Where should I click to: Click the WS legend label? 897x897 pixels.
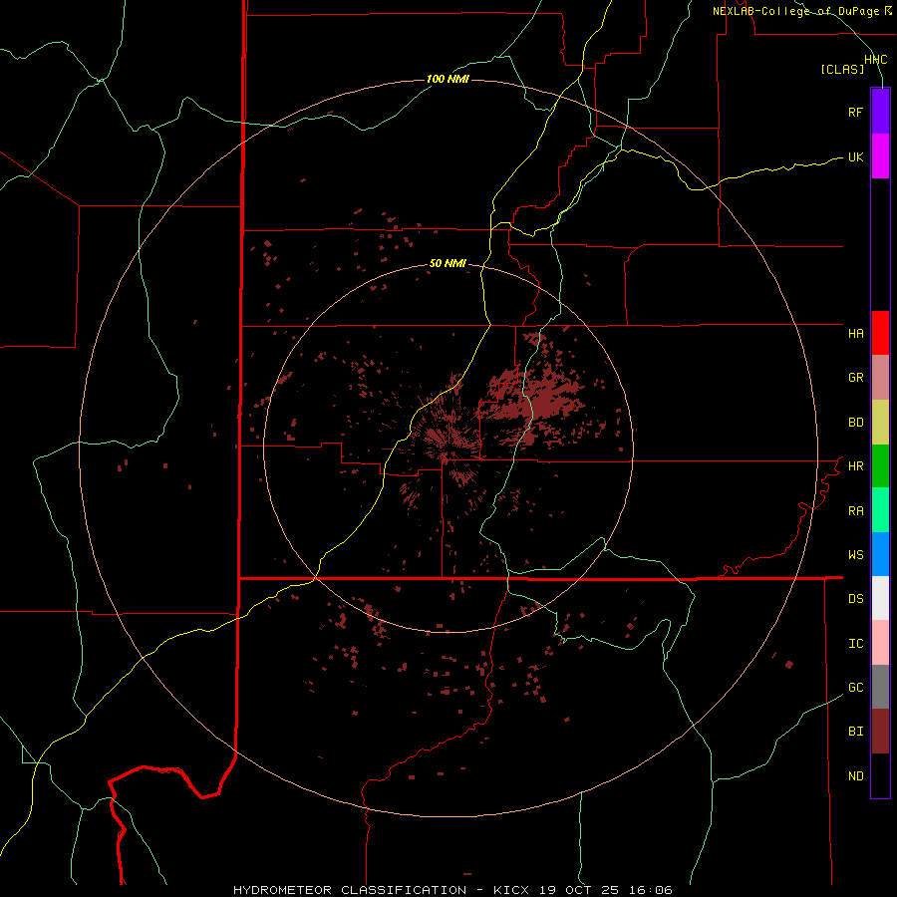coord(855,555)
